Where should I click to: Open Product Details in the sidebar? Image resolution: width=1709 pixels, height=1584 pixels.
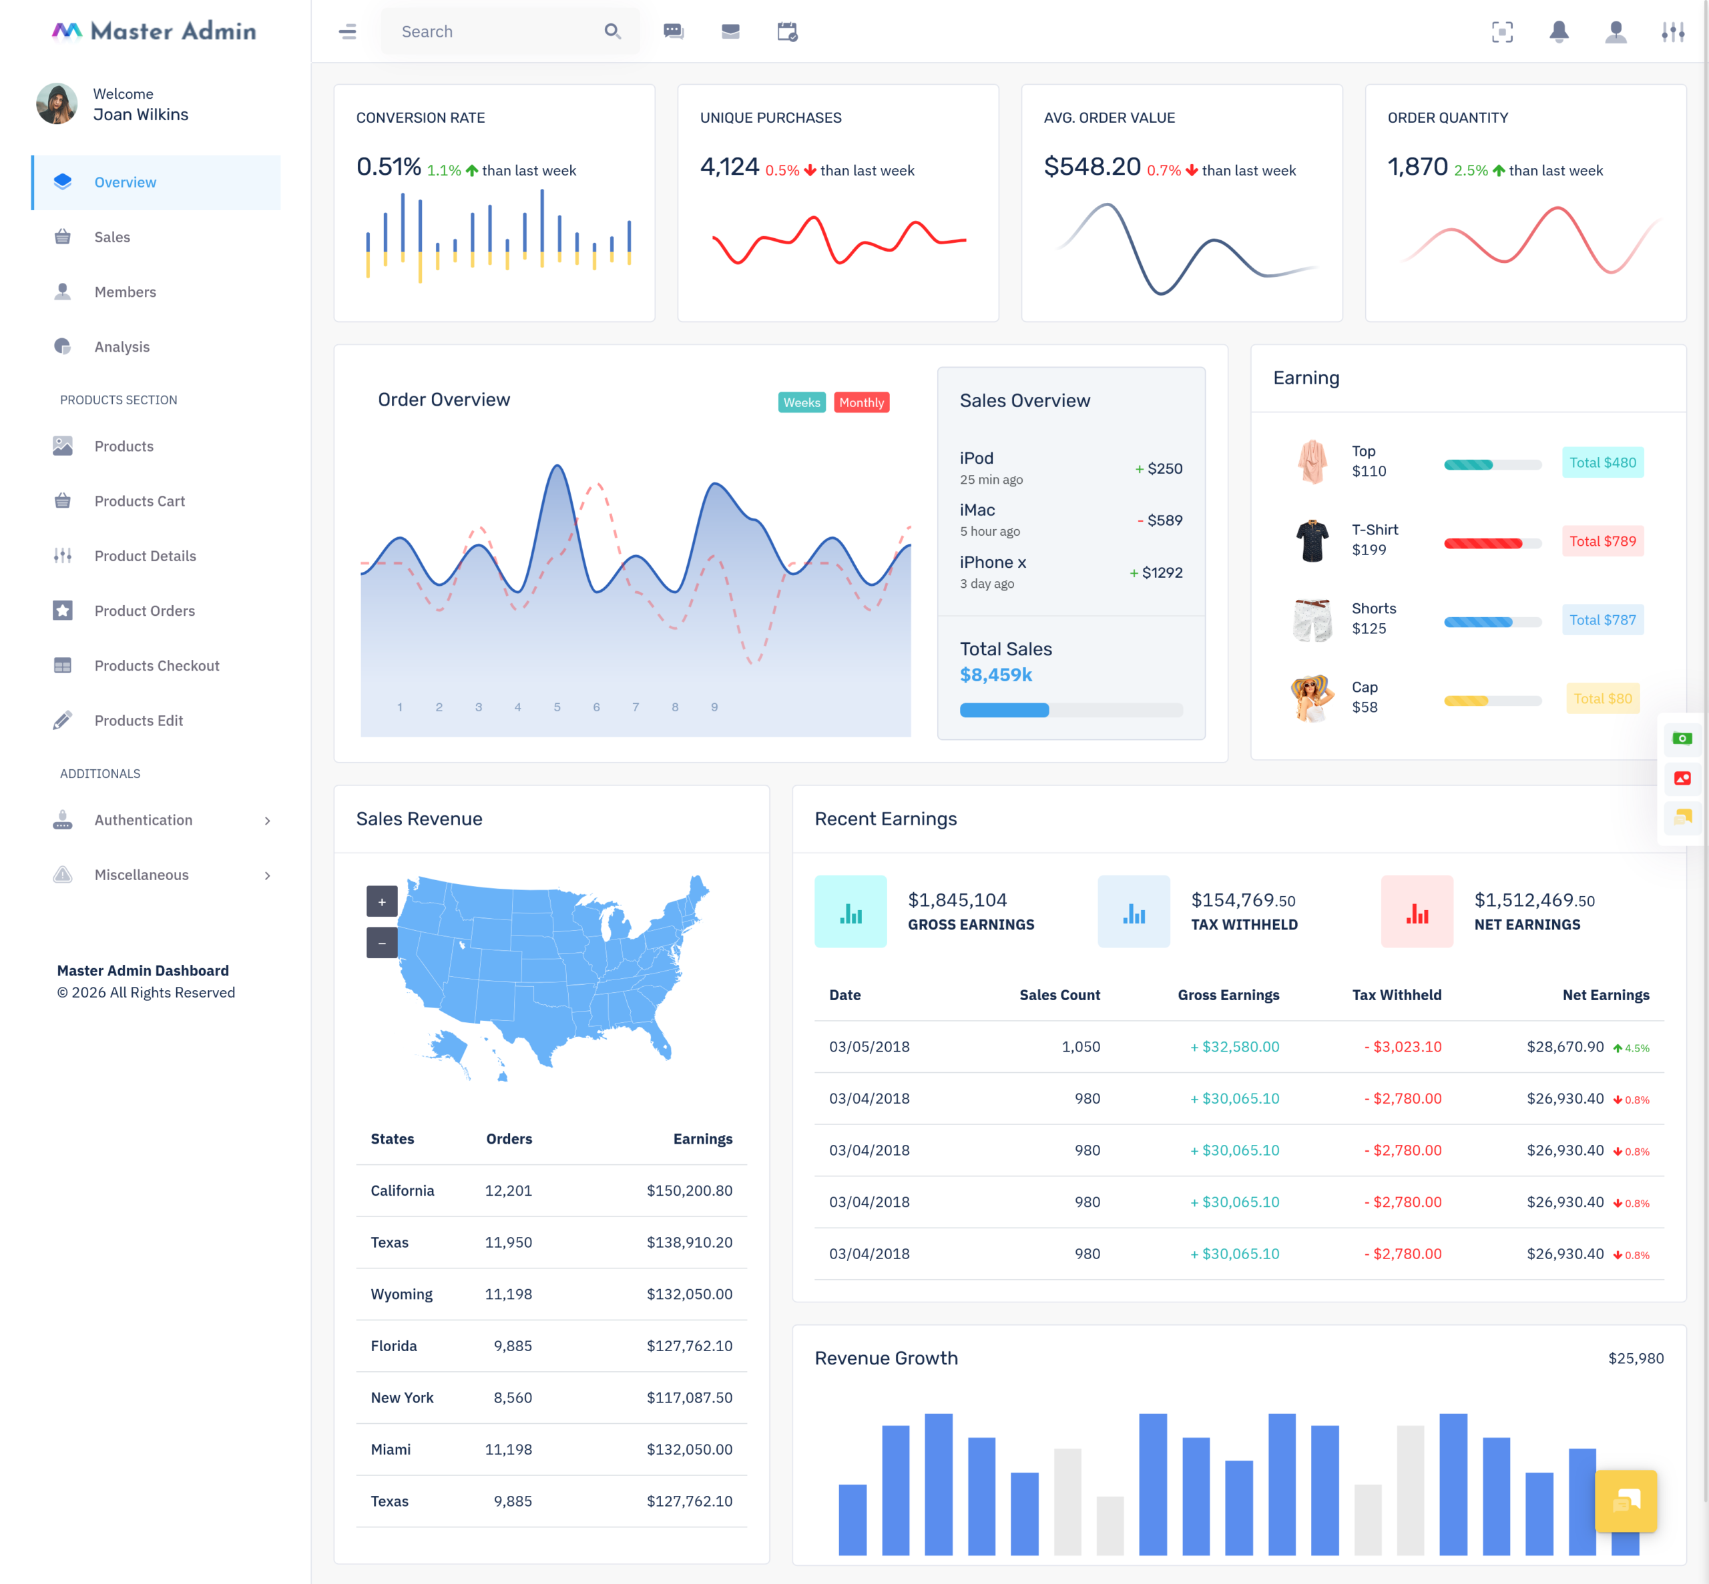(156, 556)
